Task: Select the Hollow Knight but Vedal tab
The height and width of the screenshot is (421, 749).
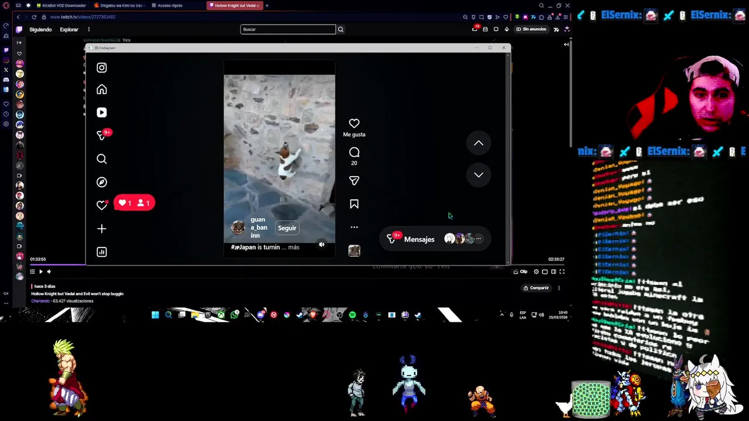Action: (x=235, y=5)
